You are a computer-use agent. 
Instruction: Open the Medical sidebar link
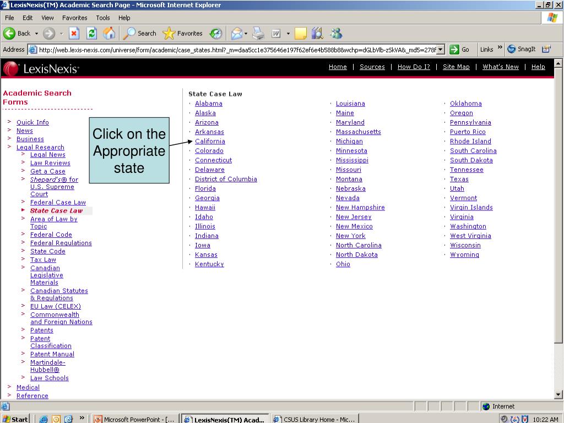click(x=28, y=387)
